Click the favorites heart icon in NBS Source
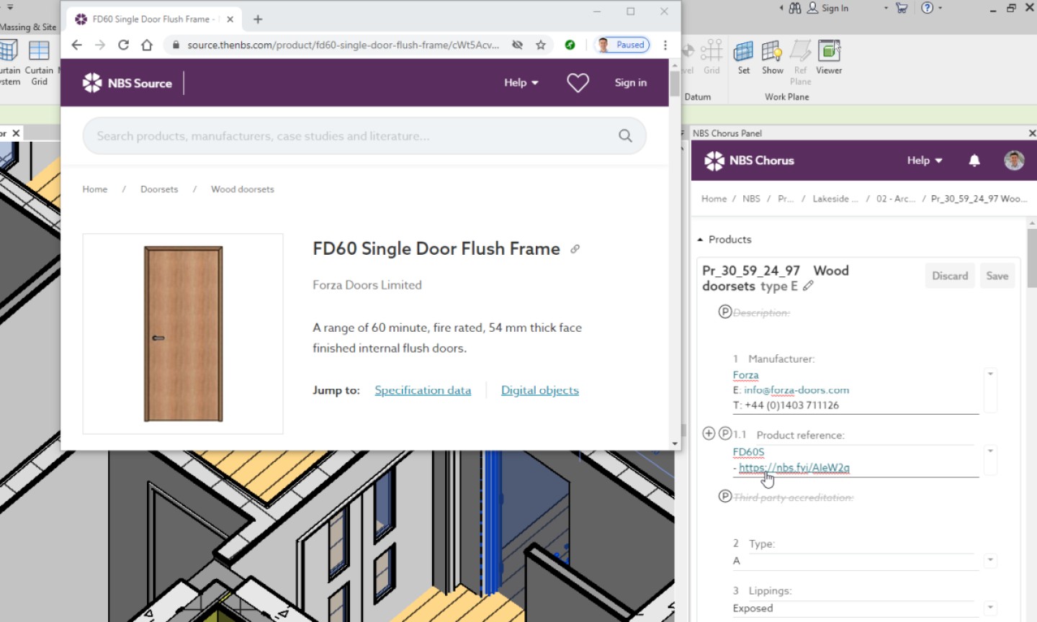The width and height of the screenshot is (1037, 622). (578, 83)
